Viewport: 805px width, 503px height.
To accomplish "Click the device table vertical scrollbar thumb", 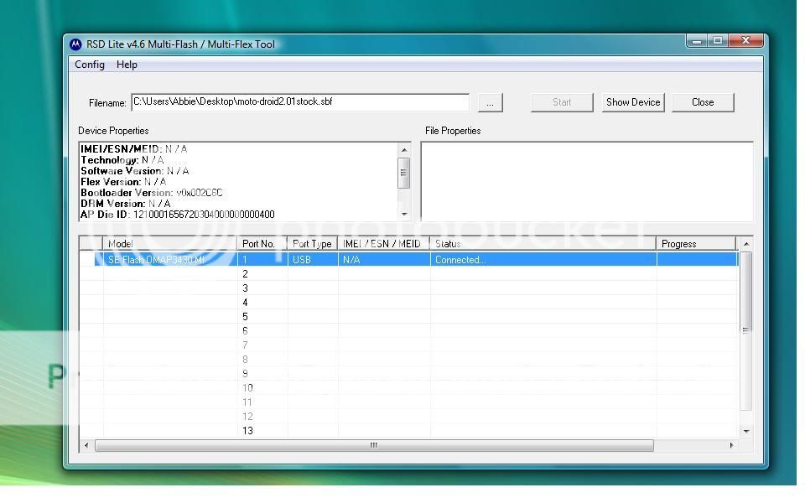I will coord(746,330).
